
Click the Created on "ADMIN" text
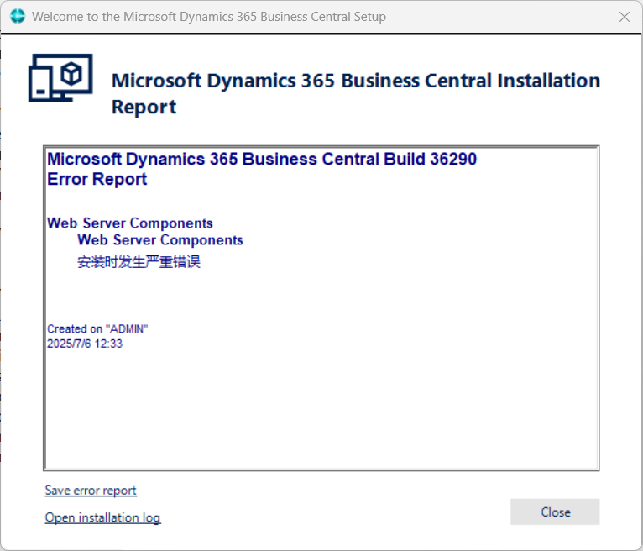point(97,329)
